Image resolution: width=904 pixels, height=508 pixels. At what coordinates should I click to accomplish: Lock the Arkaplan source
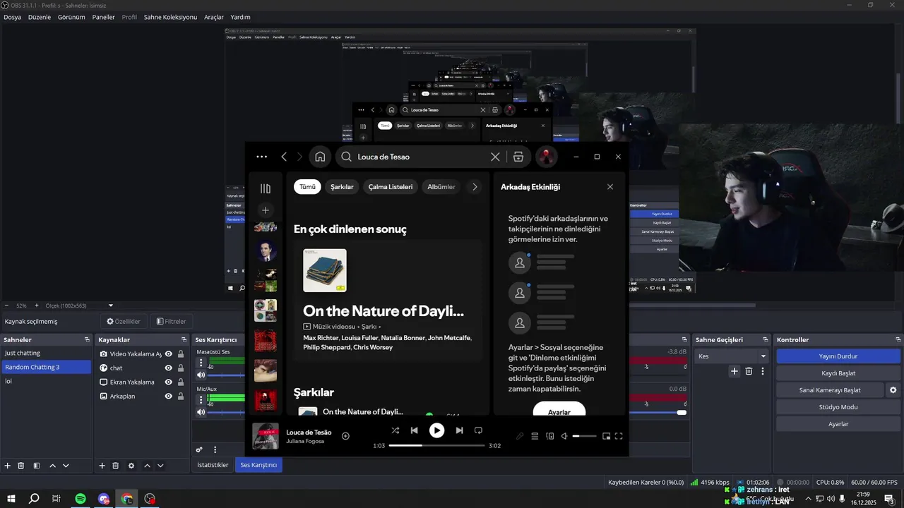pyautogui.click(x=181, y=397)
